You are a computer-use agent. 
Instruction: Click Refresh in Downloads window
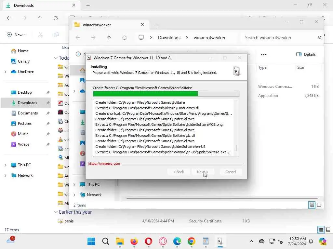56,18
